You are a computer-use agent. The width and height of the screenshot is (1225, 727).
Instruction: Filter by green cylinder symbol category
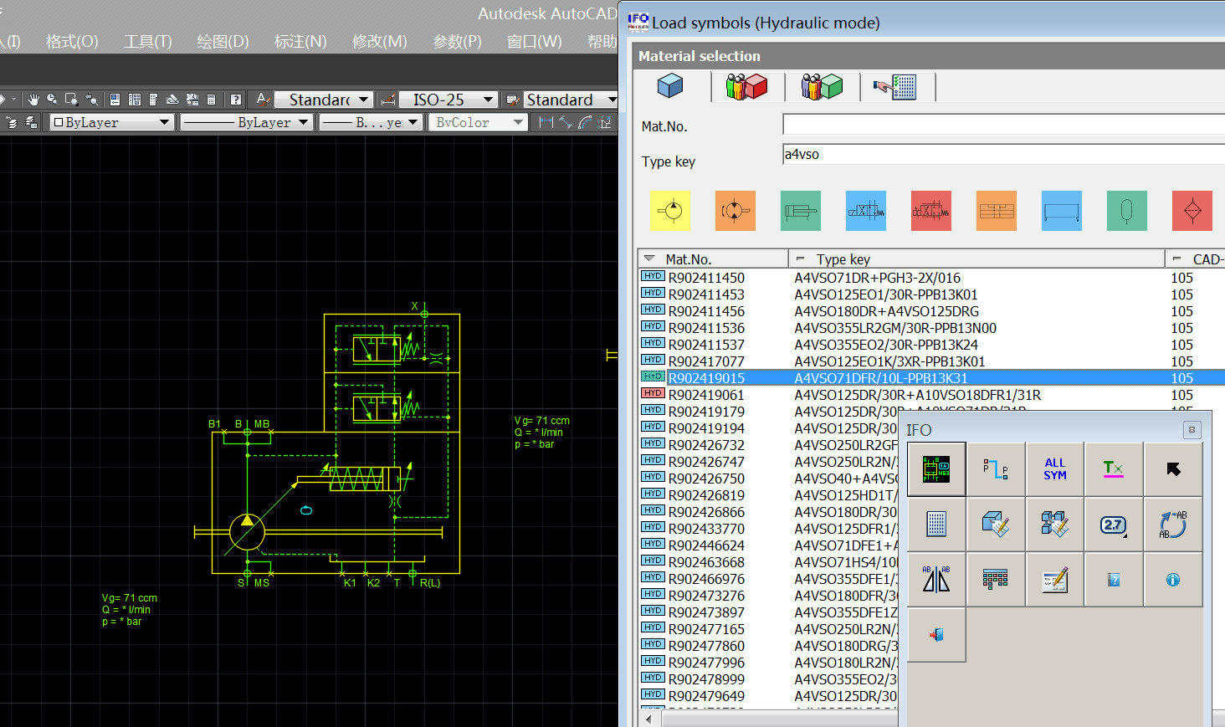click(x=801, y=211)
